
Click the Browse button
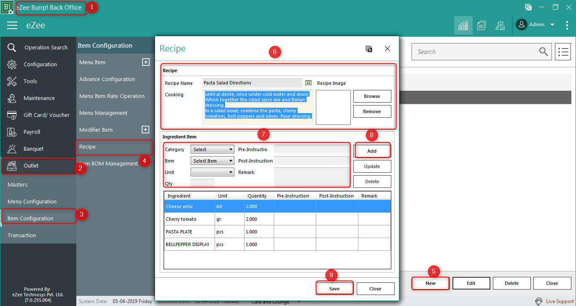coord(372,96)
